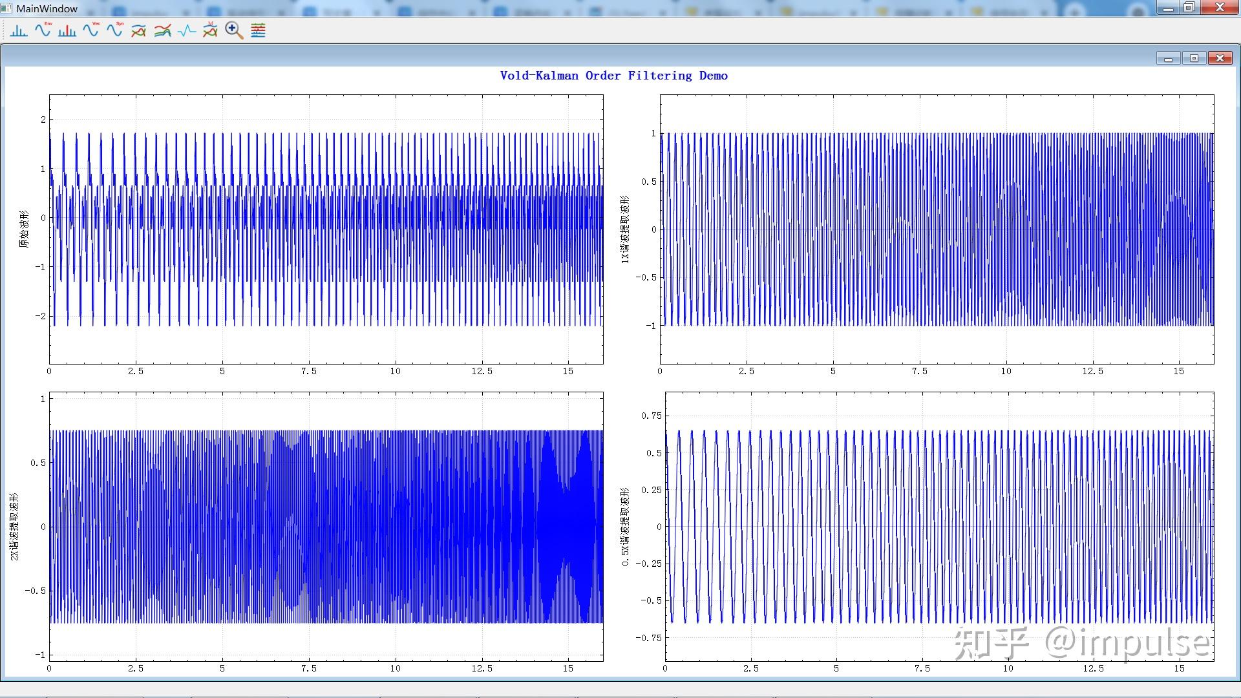The image size is (1241, 698).
Task: Click inside the 0.5X harmonic waveform plot
Action: click(939, 527)
